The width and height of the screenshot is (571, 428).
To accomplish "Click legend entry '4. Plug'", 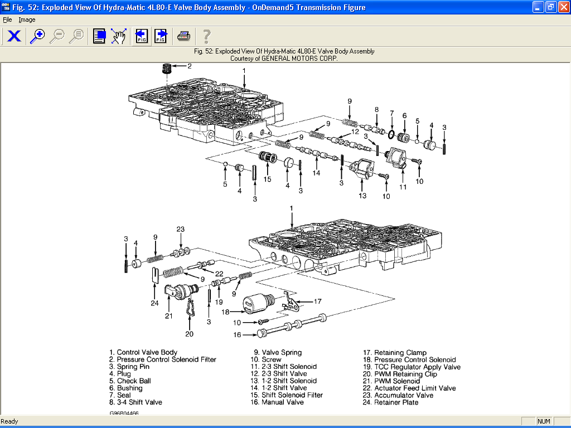I will [x=120, y=374].
